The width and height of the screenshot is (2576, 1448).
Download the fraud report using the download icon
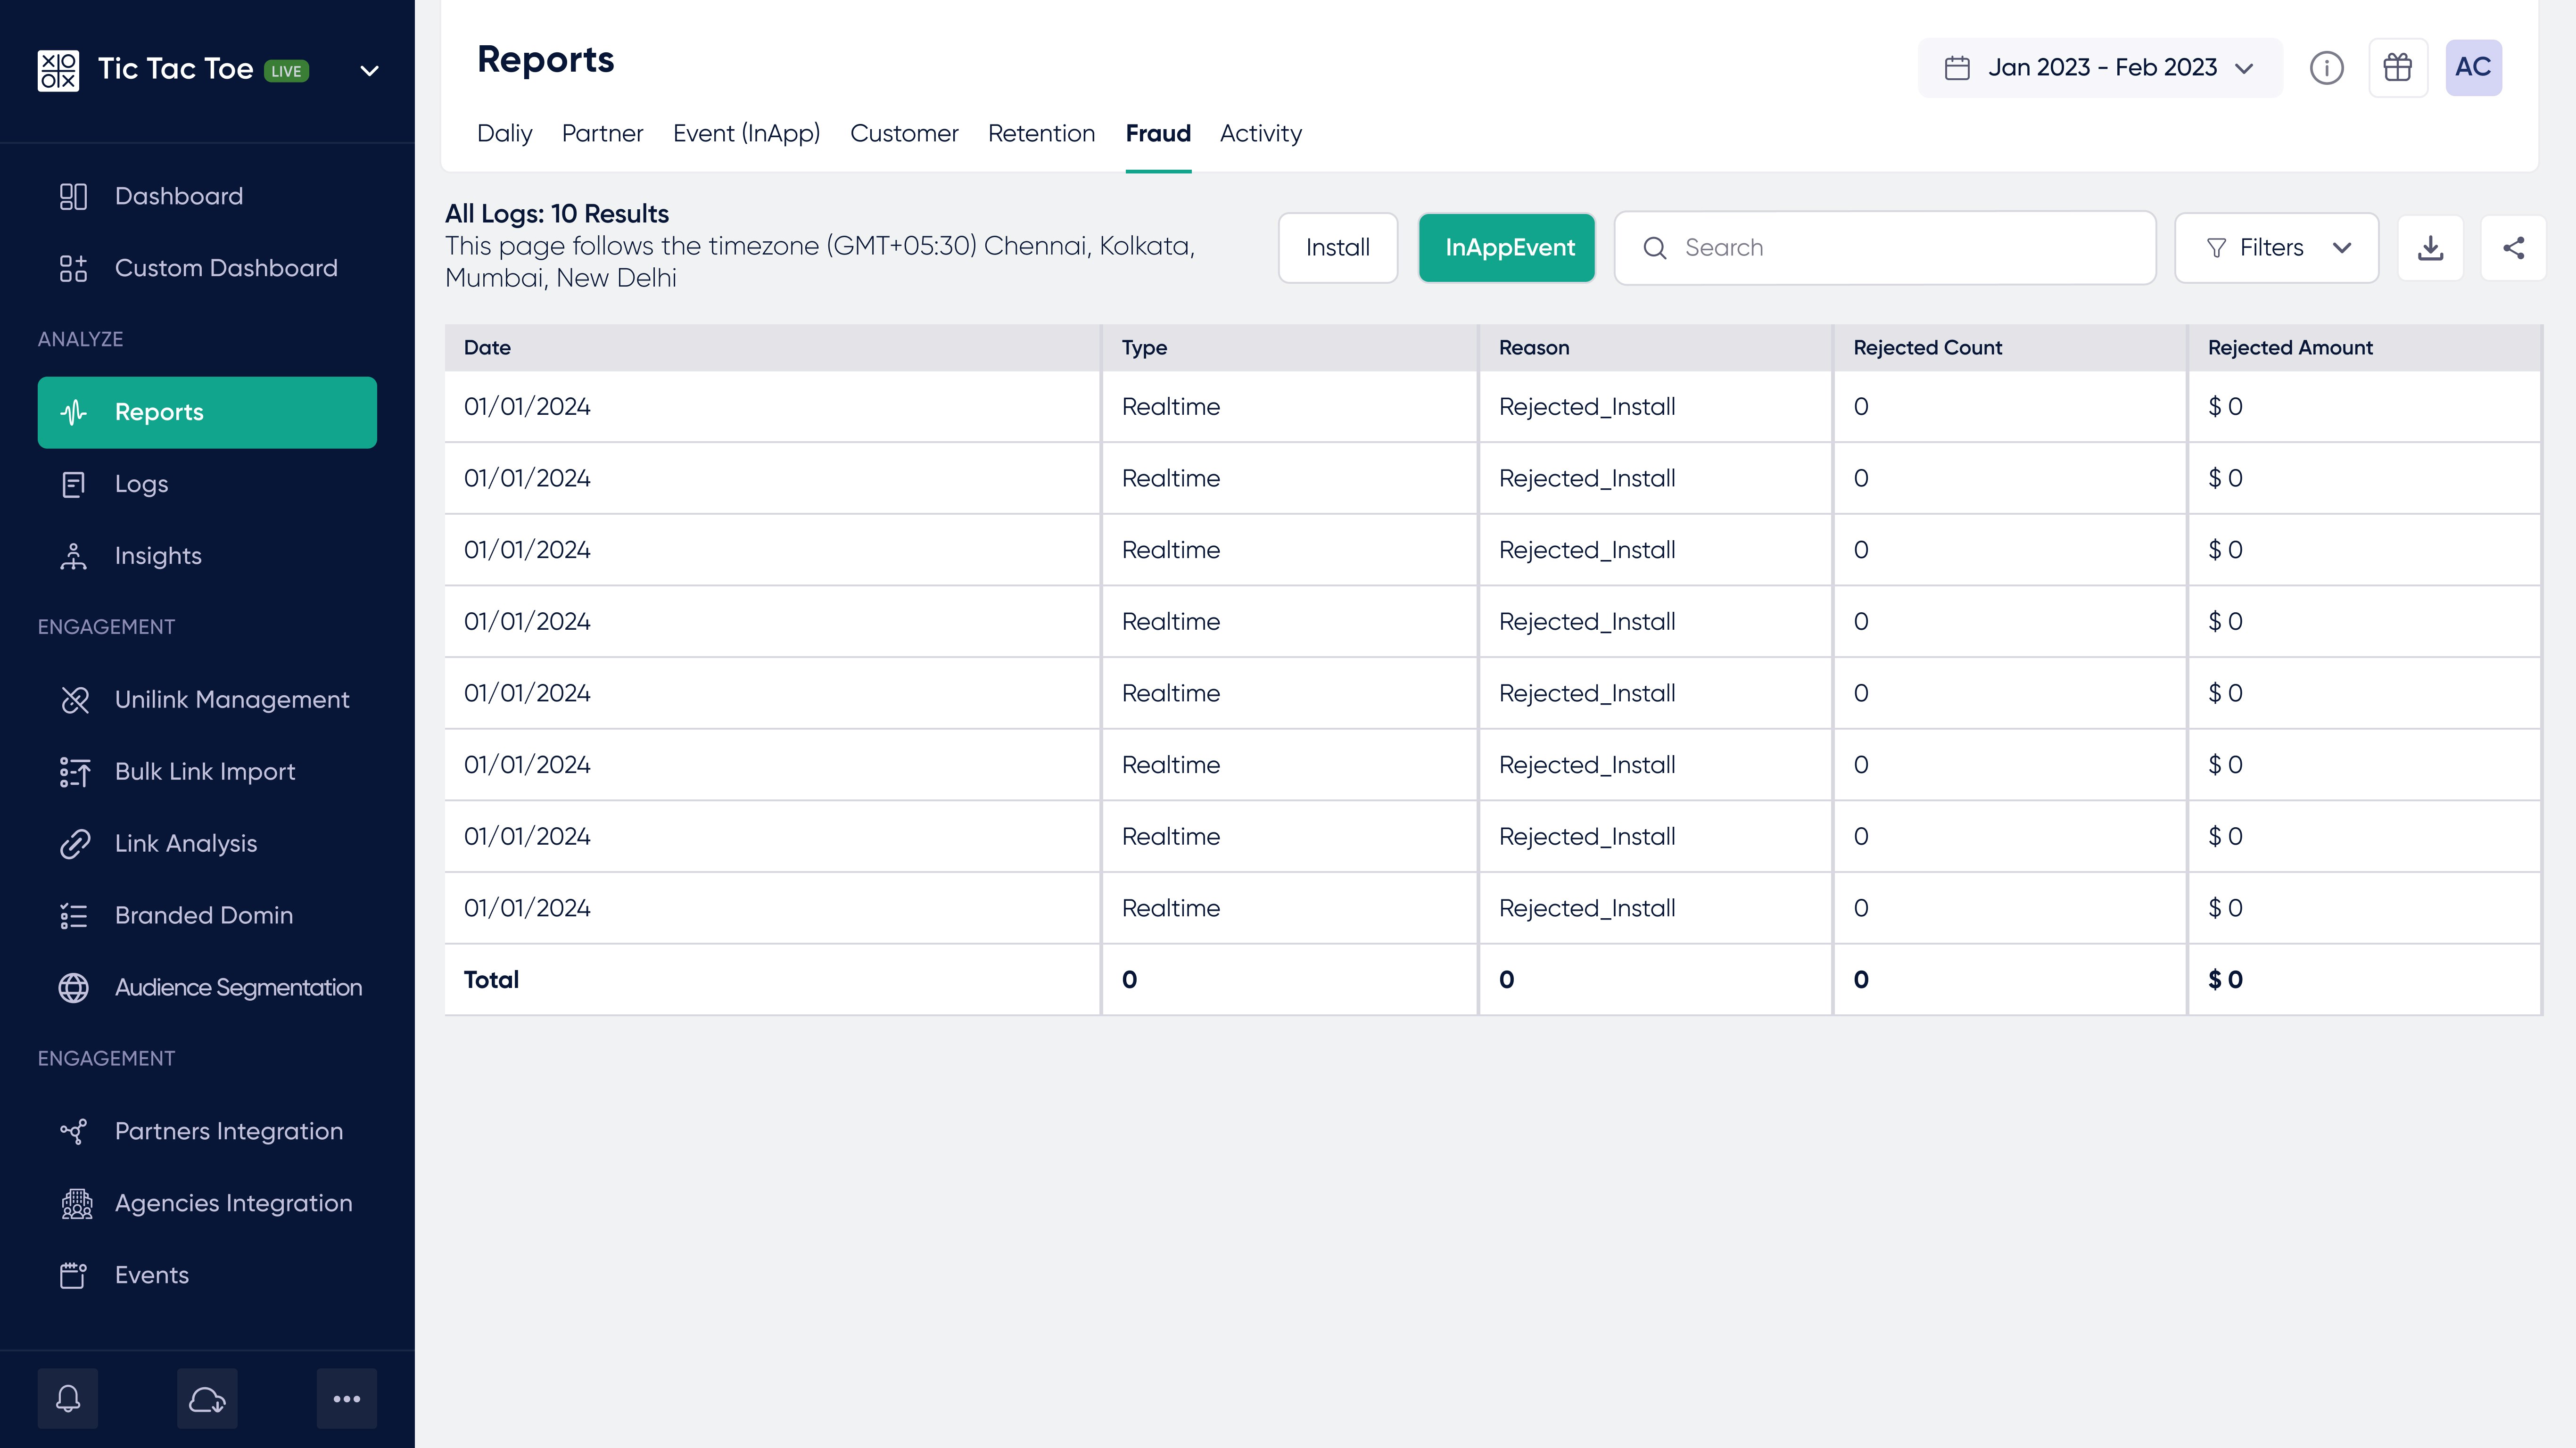click(x=2430, y=248)
